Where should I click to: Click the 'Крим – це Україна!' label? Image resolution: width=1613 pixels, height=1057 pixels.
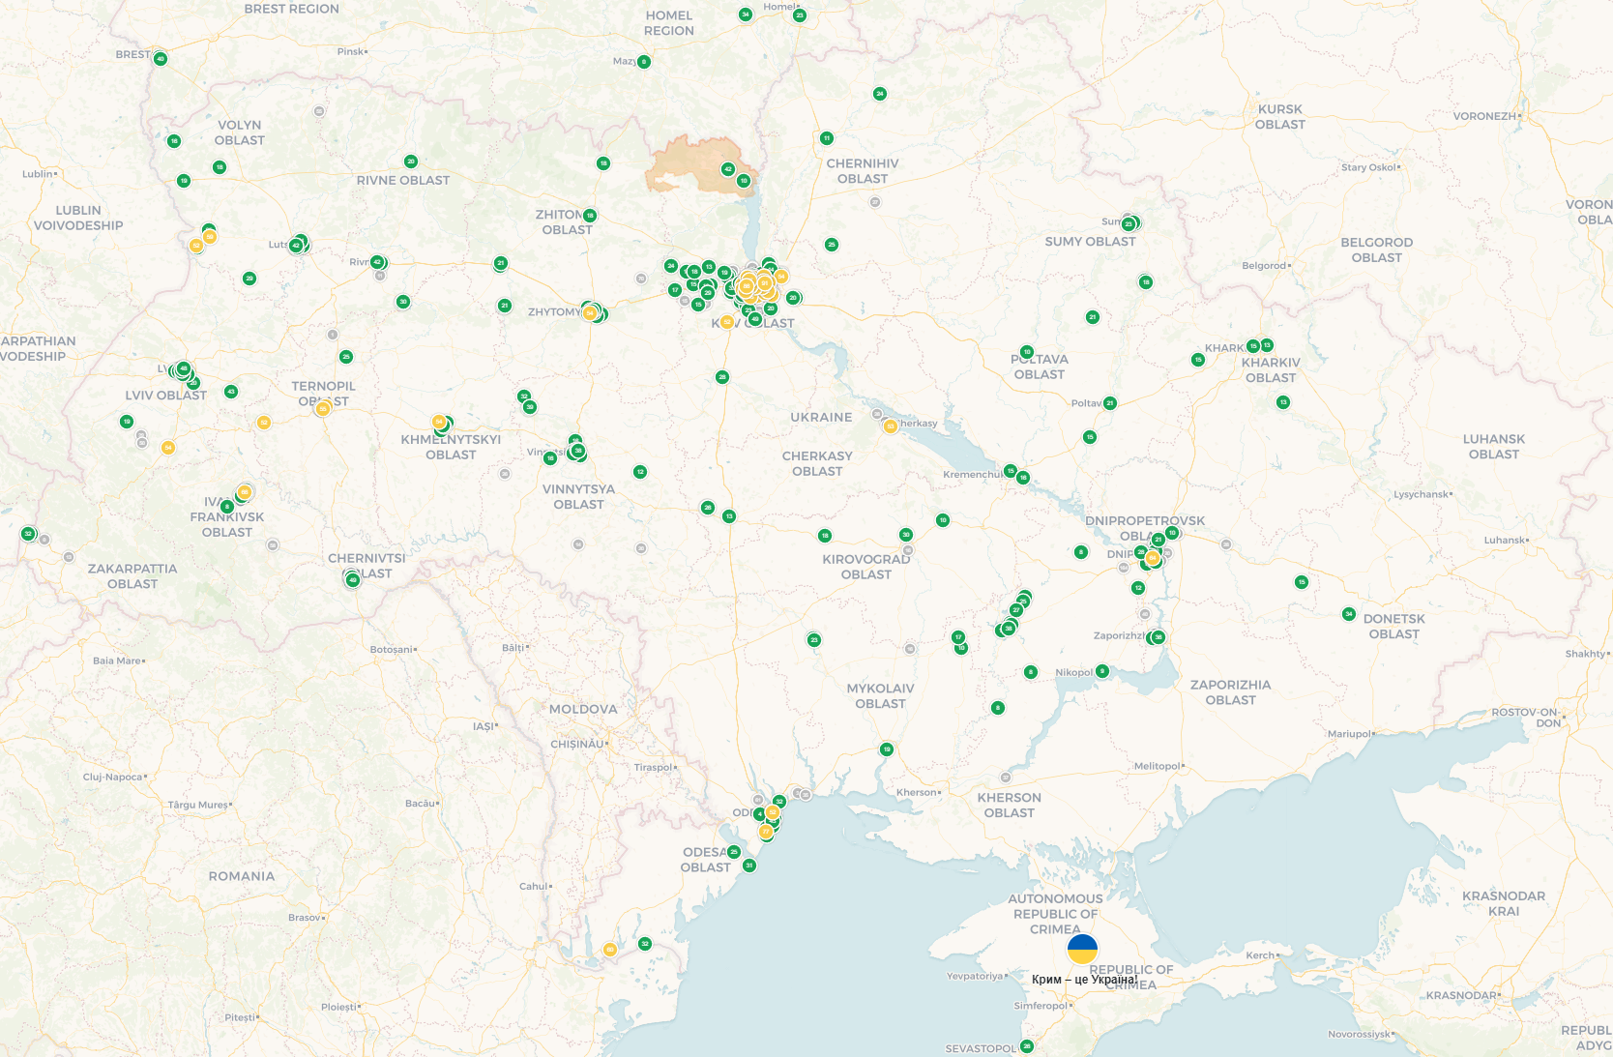point(1084,980)
